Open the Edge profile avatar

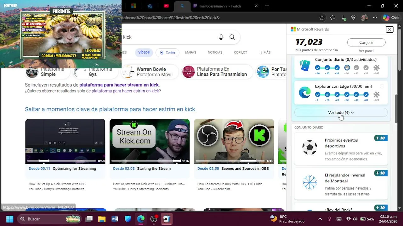pos(364,18)
